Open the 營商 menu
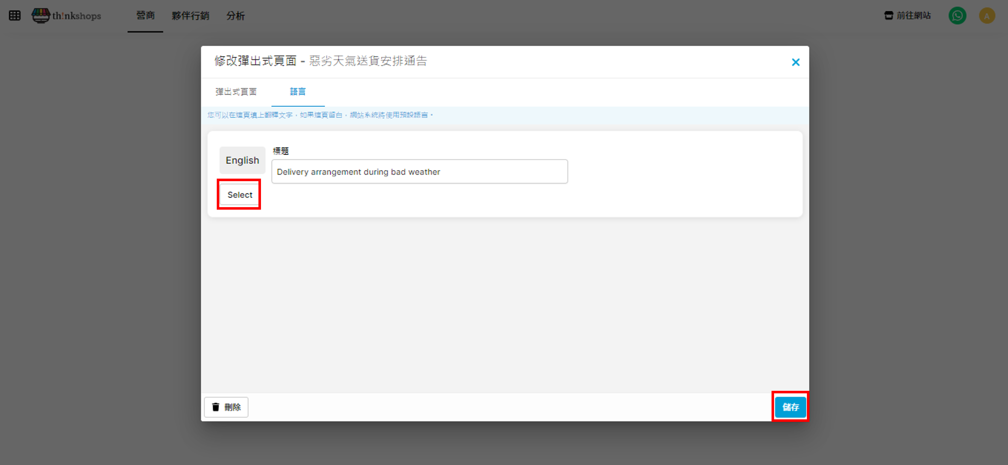Viewport: 1008px width, 465px height. point(145,16)
